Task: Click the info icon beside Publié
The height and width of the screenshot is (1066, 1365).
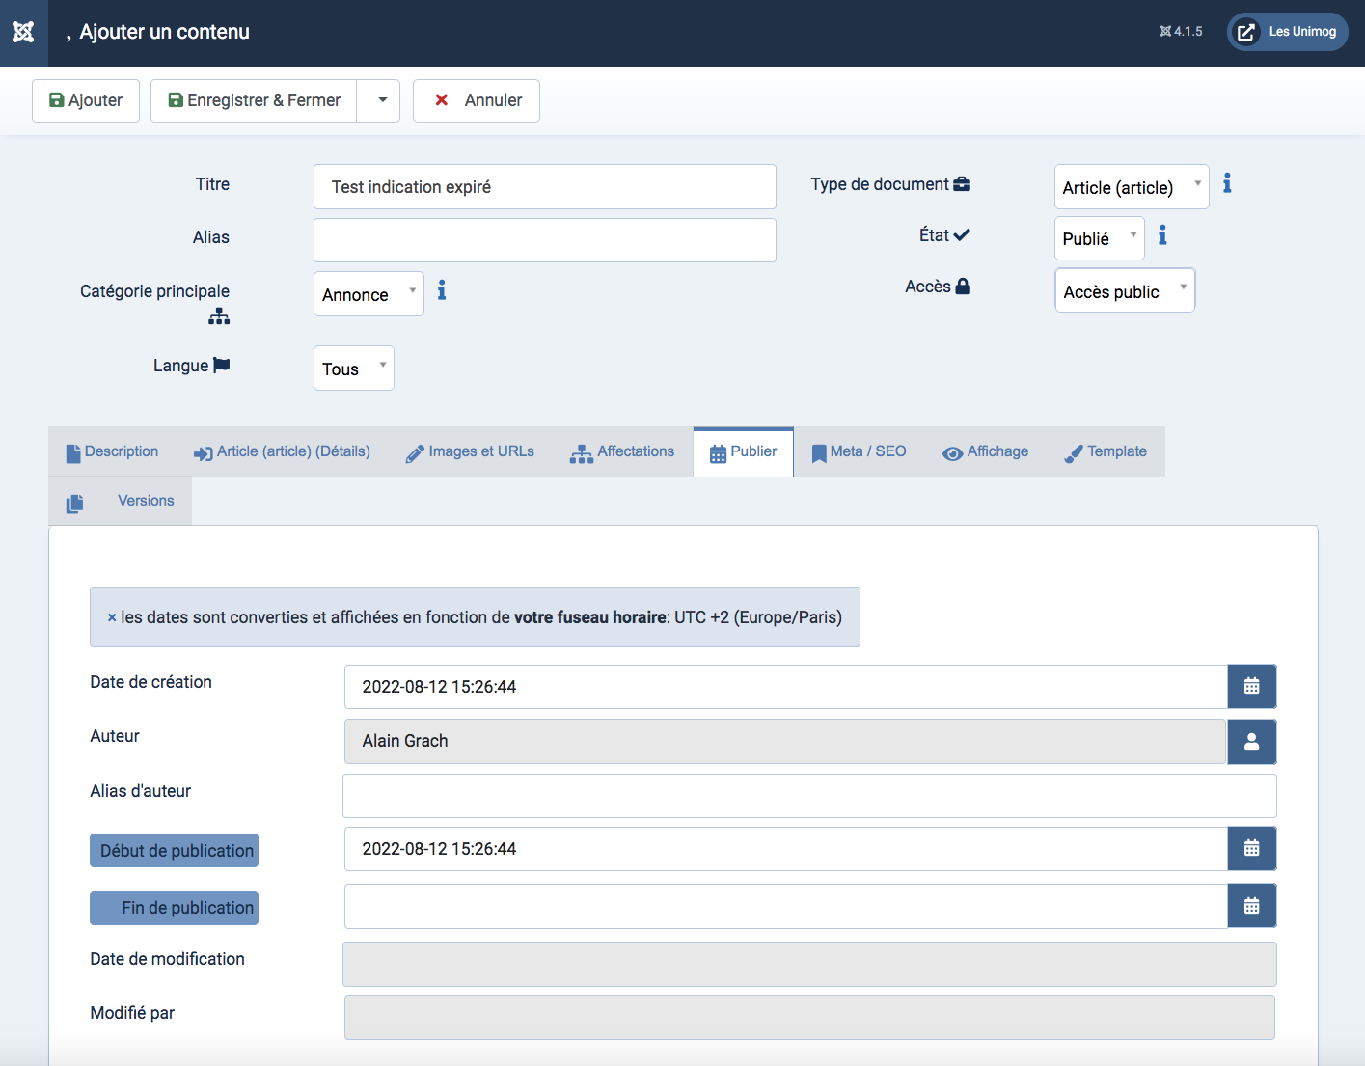Action: click(1162, 235)
